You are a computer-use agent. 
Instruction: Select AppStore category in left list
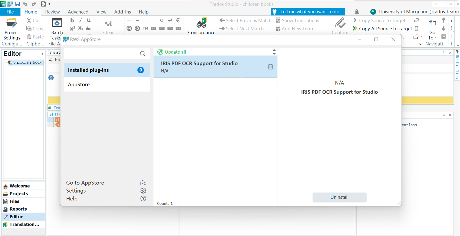[107, 85]
